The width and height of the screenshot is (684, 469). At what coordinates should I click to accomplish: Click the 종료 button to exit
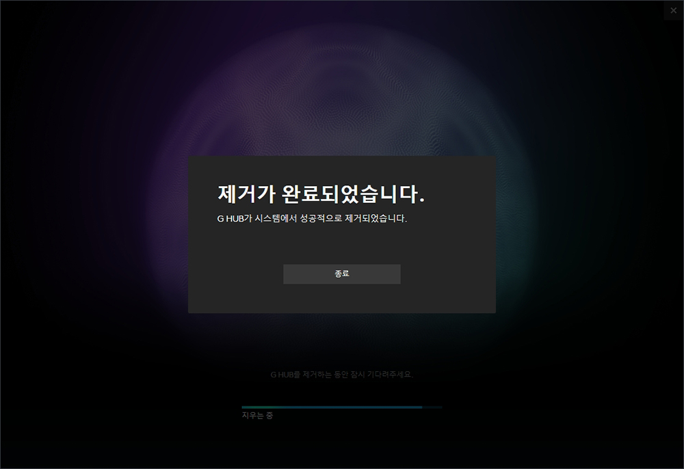point(341,274)
